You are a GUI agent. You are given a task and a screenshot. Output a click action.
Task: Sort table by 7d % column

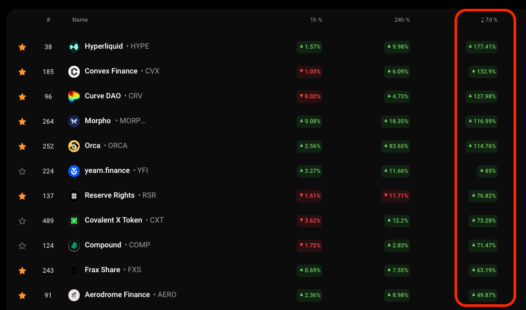click(489, 20)
